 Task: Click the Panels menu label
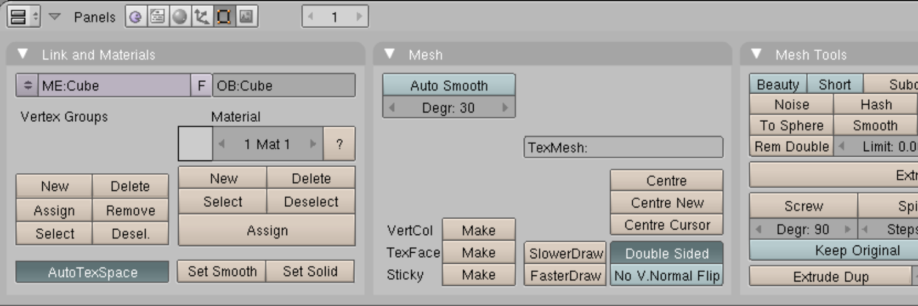coord(94,17)
